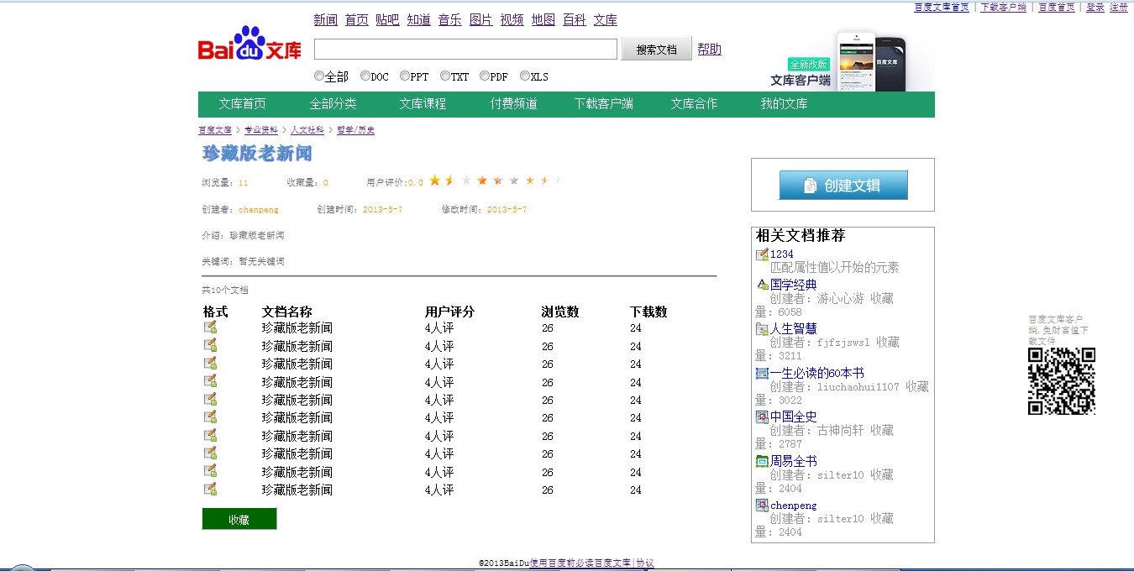Click the 登录 login link

[x=1095, y=7]
